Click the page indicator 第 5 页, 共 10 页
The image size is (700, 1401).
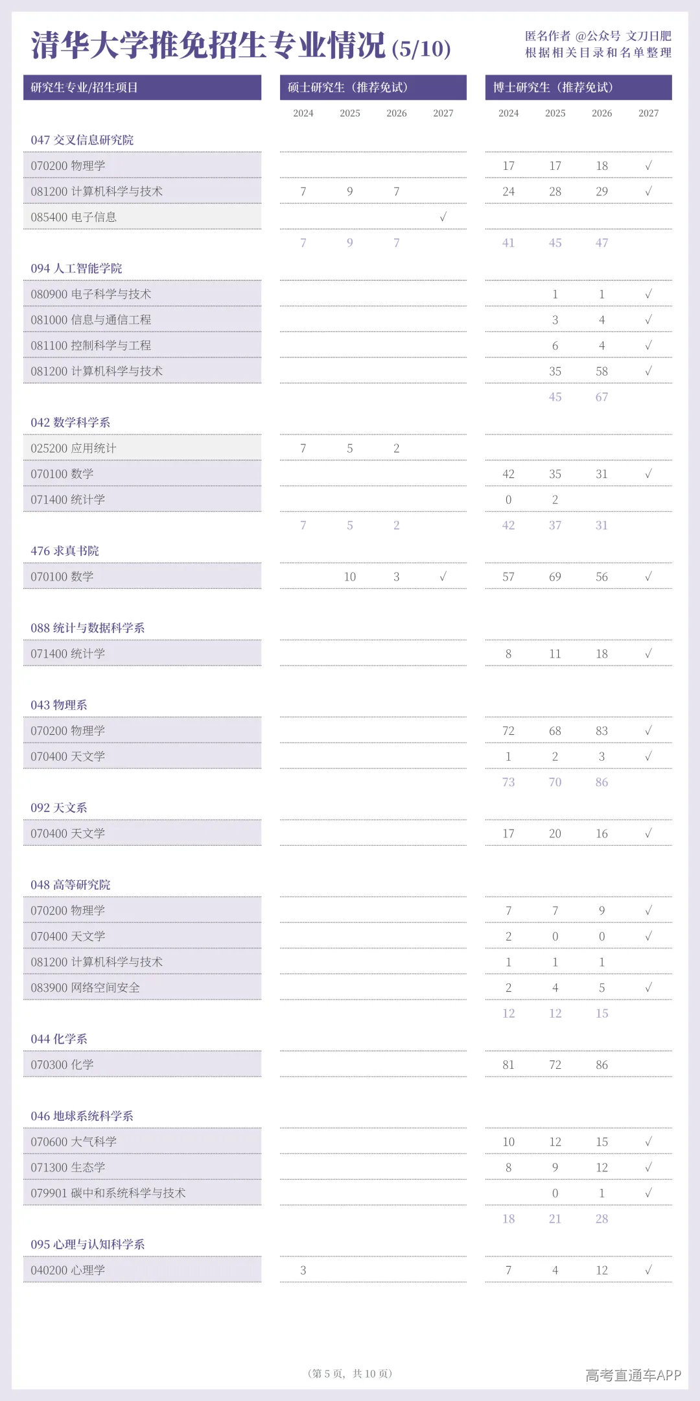pos(350,1373)
